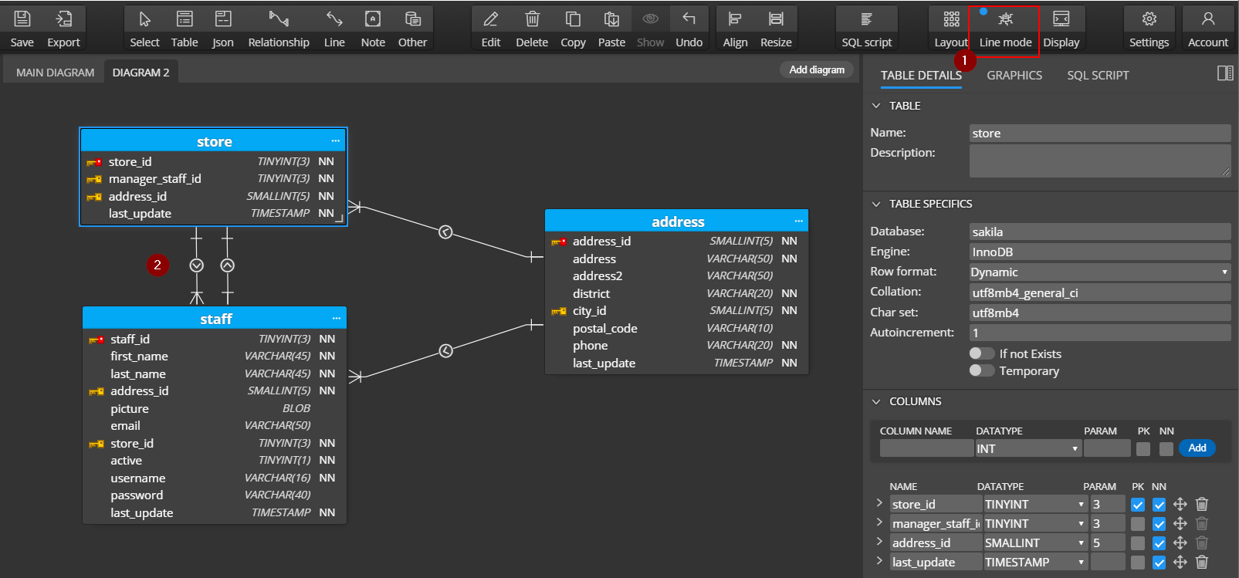The image size is (1239, 578).
Task: Collapse the TABLE SPECIFICS section
Action: (x=876, y=204)
